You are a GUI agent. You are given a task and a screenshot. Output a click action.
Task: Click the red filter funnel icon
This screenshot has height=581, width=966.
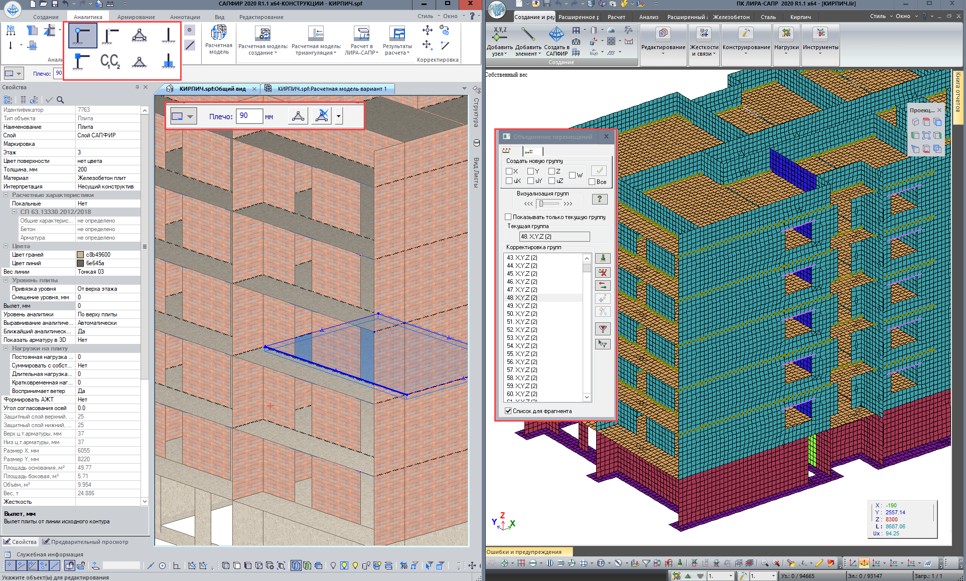603,329
